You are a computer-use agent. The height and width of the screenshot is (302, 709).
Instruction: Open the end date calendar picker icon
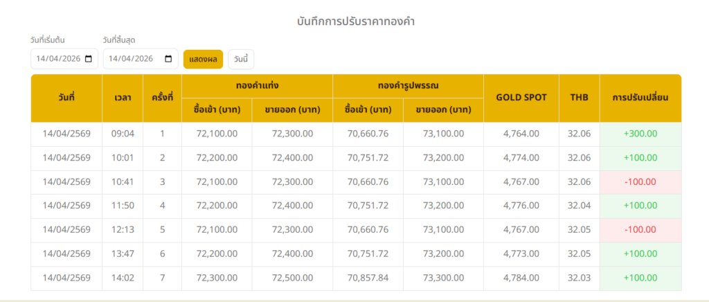click(168, 59)
